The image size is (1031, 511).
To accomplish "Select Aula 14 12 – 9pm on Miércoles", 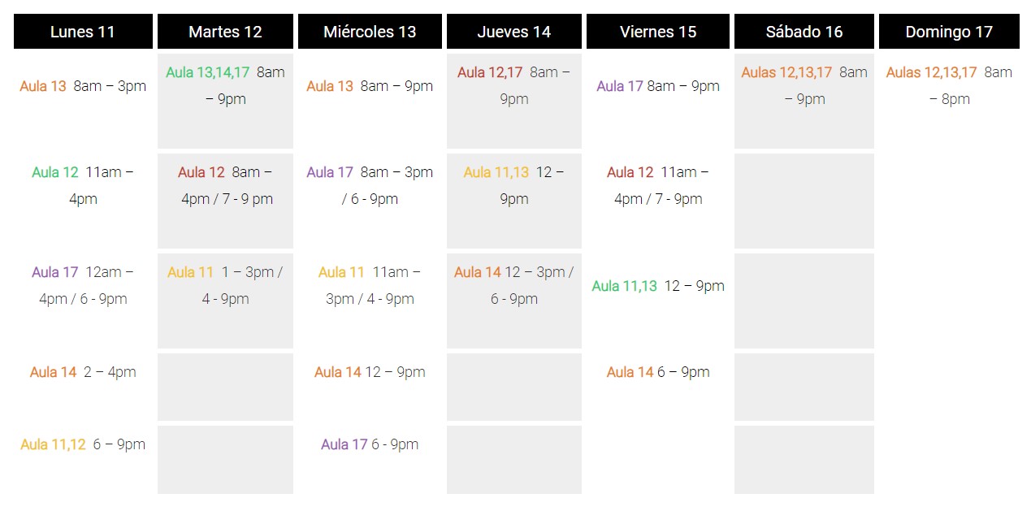I will tap(370, 372).
